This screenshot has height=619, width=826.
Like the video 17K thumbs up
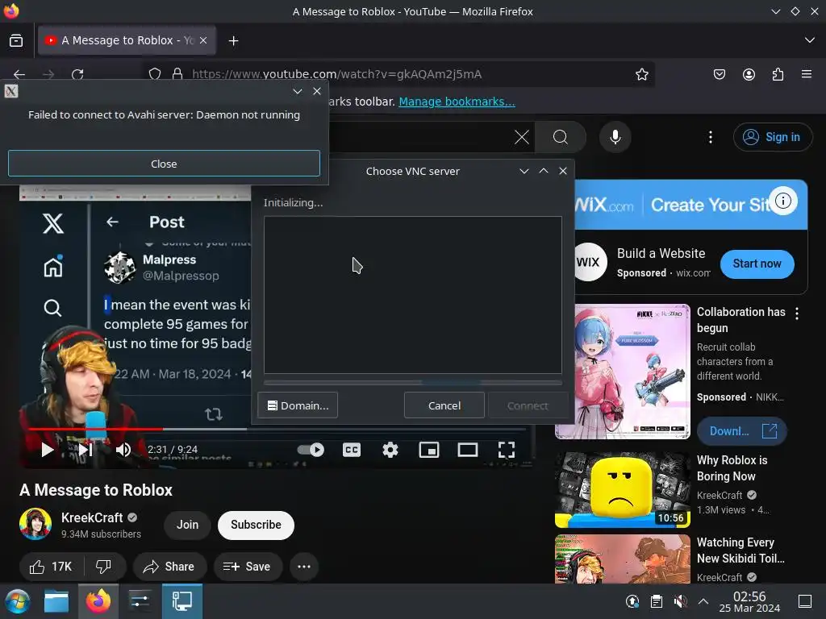(51, 567)
